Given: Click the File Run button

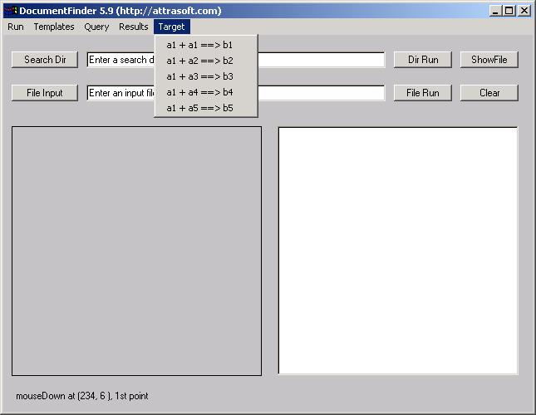Looking at the screenshot, I should pyautogui.click(x=423, y=93).
